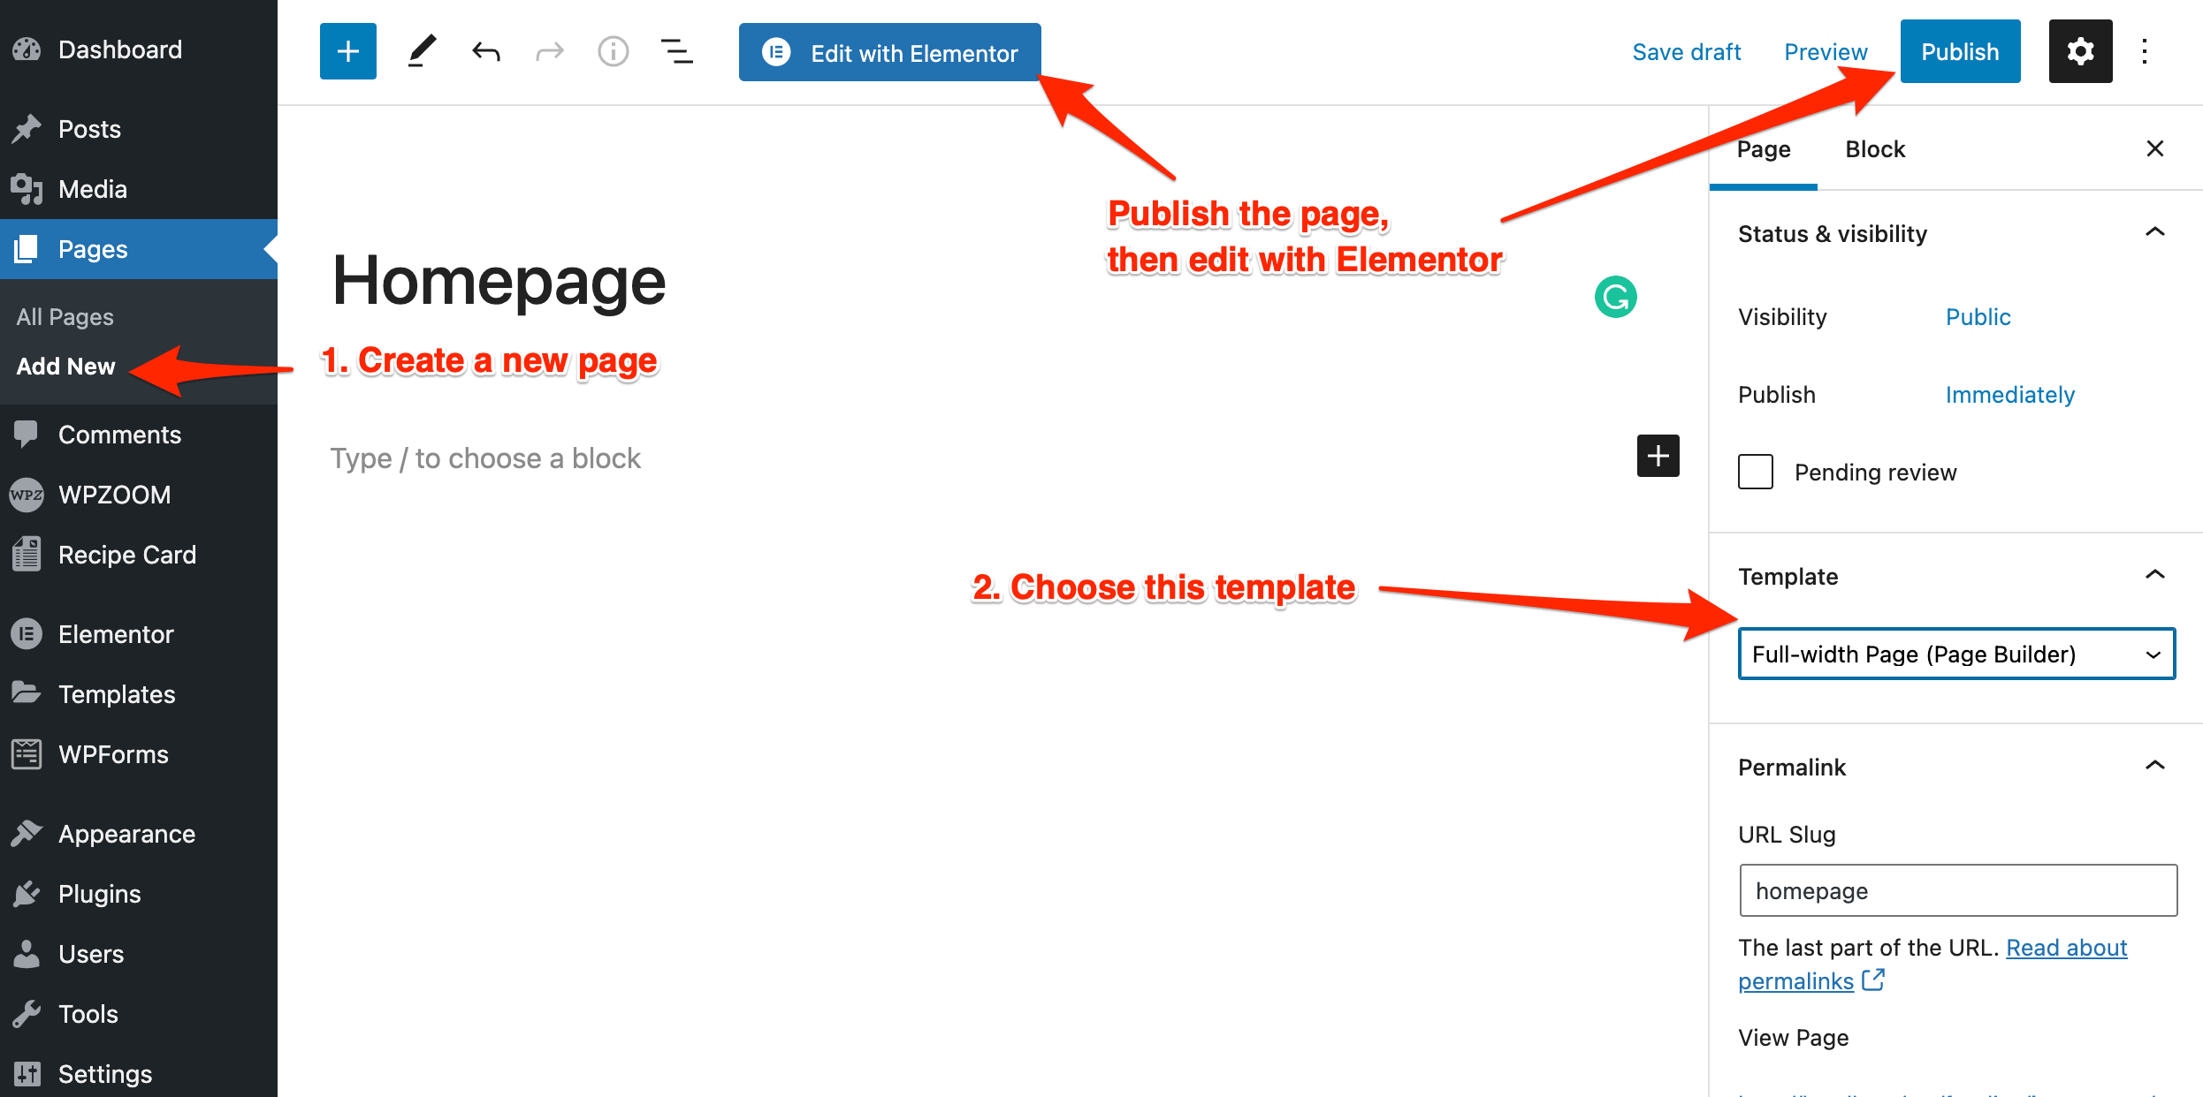Undo the last change

coord(485,51)
